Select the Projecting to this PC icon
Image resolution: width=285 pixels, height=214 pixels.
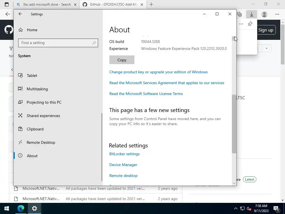click(20, 102)
